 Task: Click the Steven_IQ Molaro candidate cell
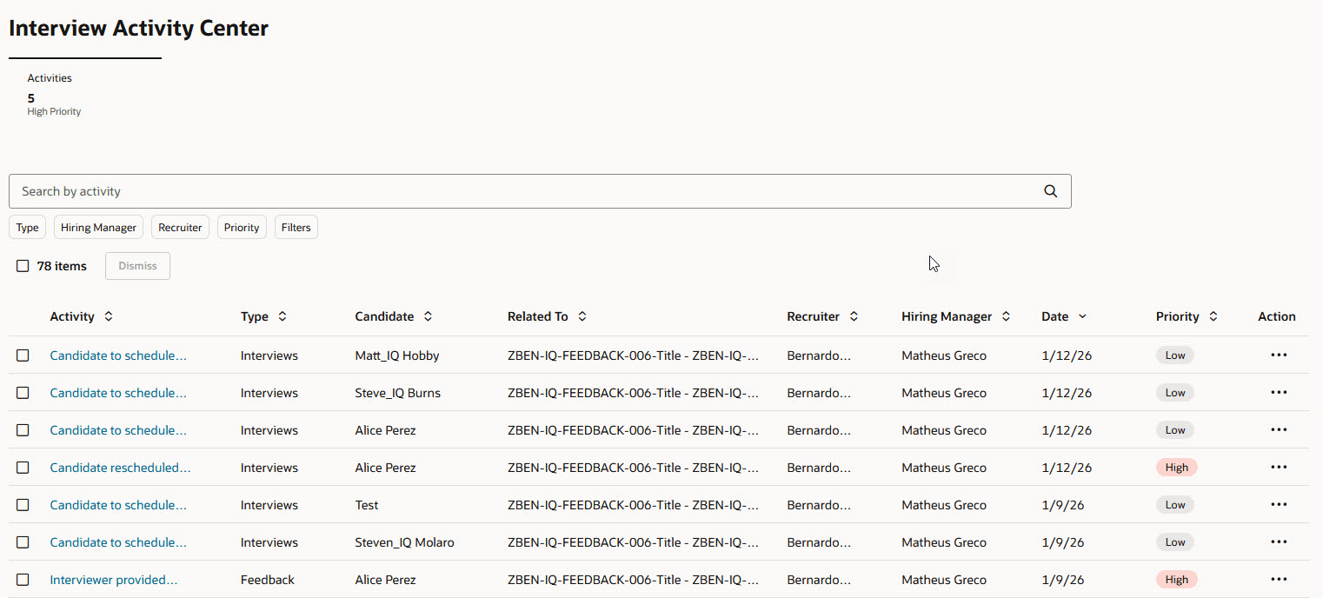(x=404, y=542)
